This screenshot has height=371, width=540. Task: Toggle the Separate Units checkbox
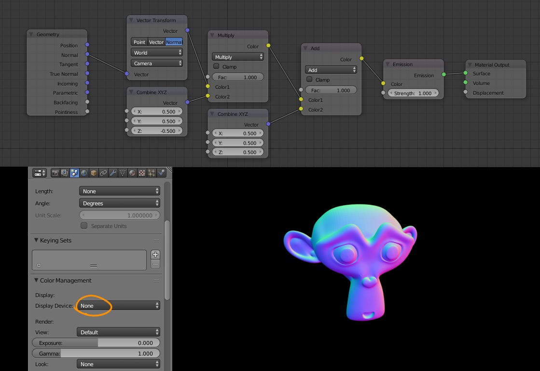pos(84,226)
